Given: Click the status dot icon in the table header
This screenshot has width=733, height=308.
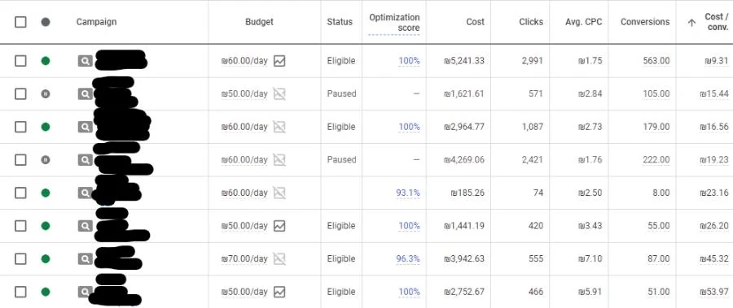Looking at the screenshot, I should 46,22.
